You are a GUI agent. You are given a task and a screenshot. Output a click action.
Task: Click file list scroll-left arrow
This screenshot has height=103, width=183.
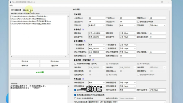click(11, 56)
